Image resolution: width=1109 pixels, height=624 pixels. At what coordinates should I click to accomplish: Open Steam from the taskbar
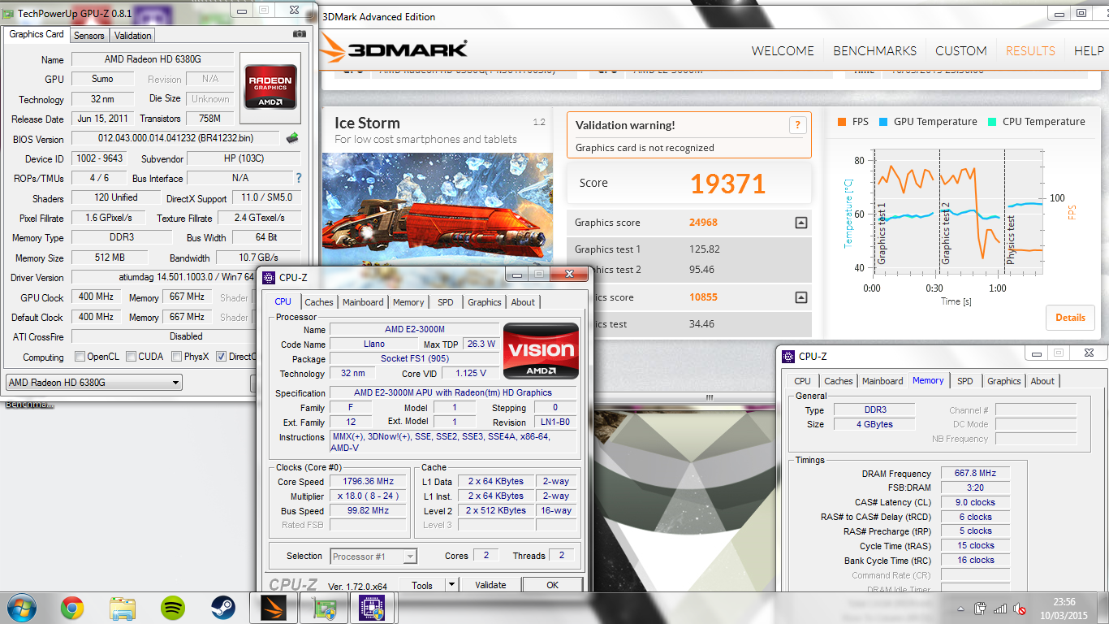223,608
